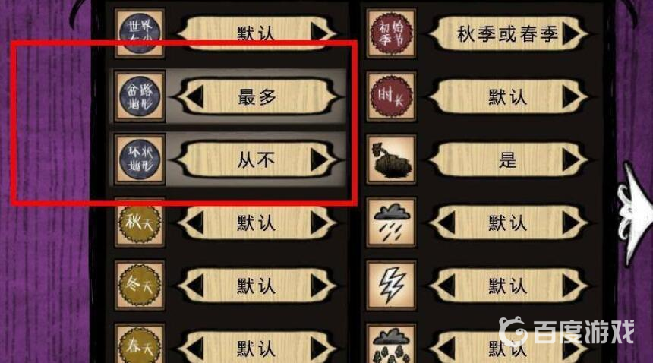This screenshot has width=653, height=363.
Task: Click the 初始季节 starting season icon
Action: pos(391,33)
